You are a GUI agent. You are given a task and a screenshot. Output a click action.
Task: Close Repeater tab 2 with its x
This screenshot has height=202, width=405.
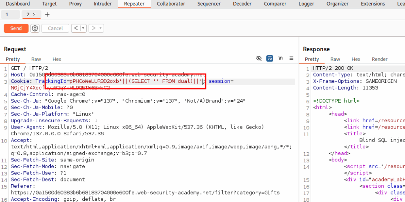click(34, 14)
